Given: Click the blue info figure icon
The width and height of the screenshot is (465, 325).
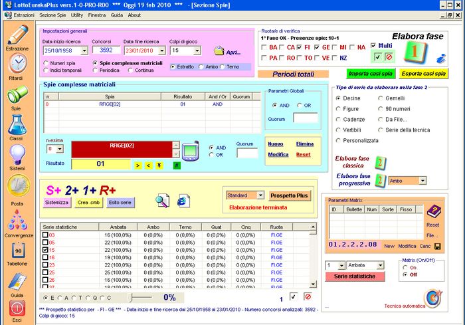Looking at the screenshot, I should coord(441,58).
